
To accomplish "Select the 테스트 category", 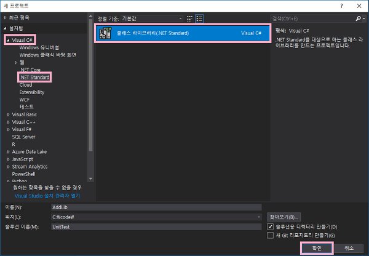I will coord(26,107).
